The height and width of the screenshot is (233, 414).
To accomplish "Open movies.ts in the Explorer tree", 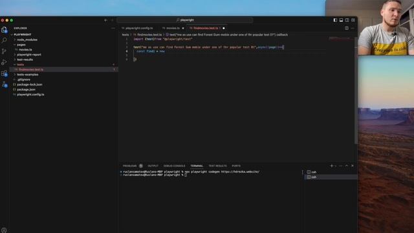I will pos(25,50).
